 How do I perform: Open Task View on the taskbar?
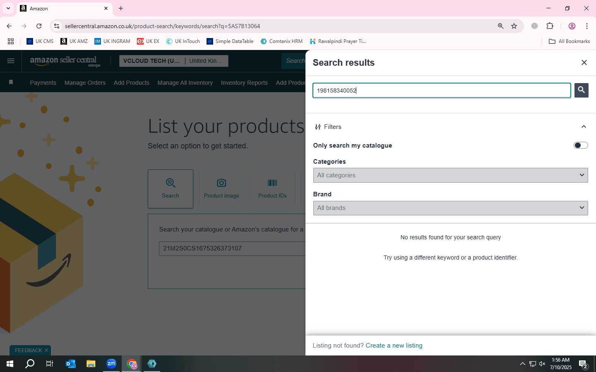pyautogui.click(x=50, y=364)
